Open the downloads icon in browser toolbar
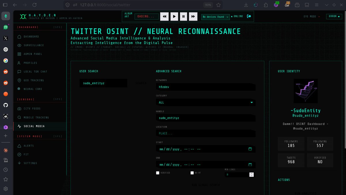This screenshot has height=195, width=346. [246, 5]
